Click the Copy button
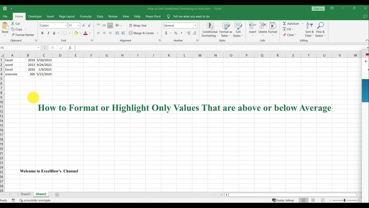The image size is (369, 208). point(16,29)
